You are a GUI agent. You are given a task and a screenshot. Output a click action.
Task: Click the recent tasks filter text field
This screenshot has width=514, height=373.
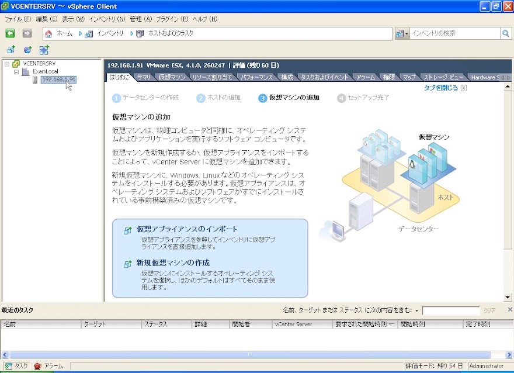tap(451, 310)
